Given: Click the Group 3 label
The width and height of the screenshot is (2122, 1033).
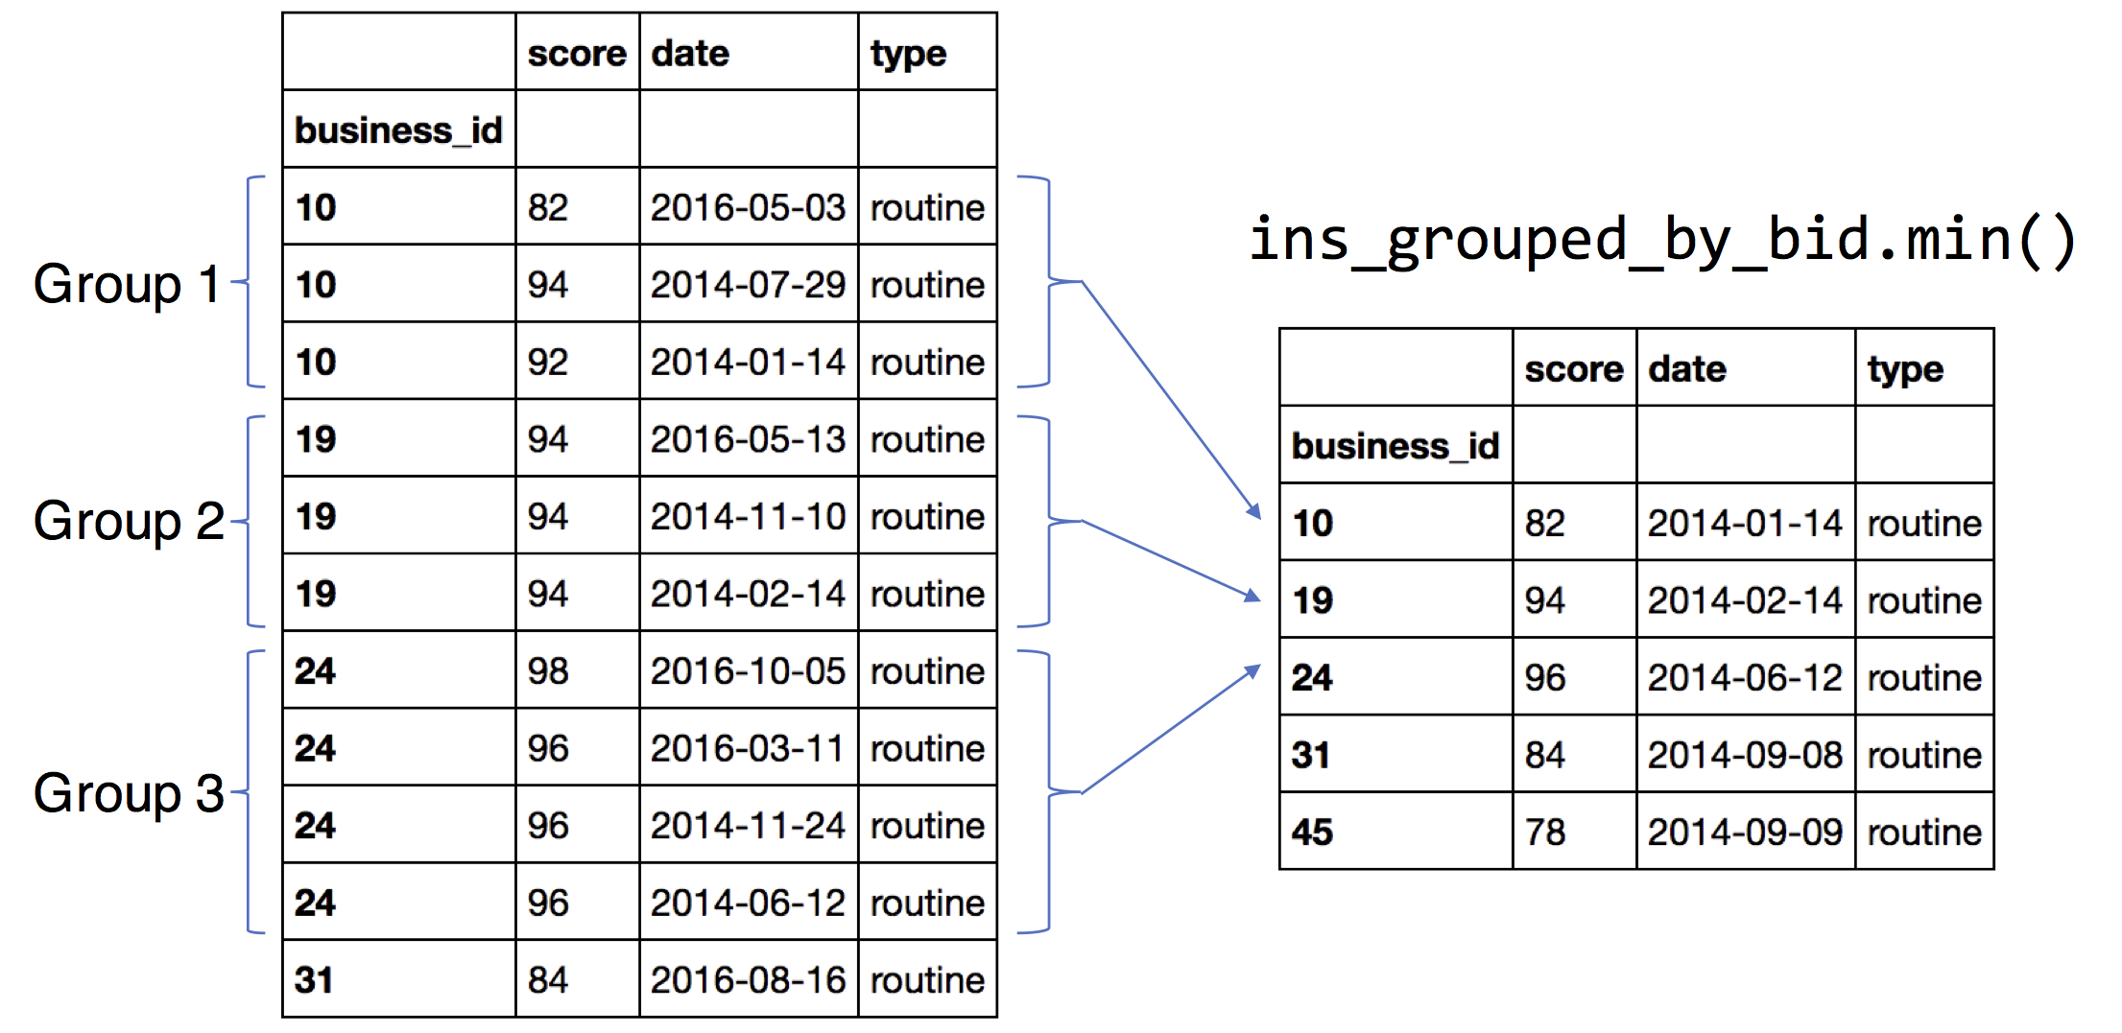Looking at the screenshot, I should point(129,793).
